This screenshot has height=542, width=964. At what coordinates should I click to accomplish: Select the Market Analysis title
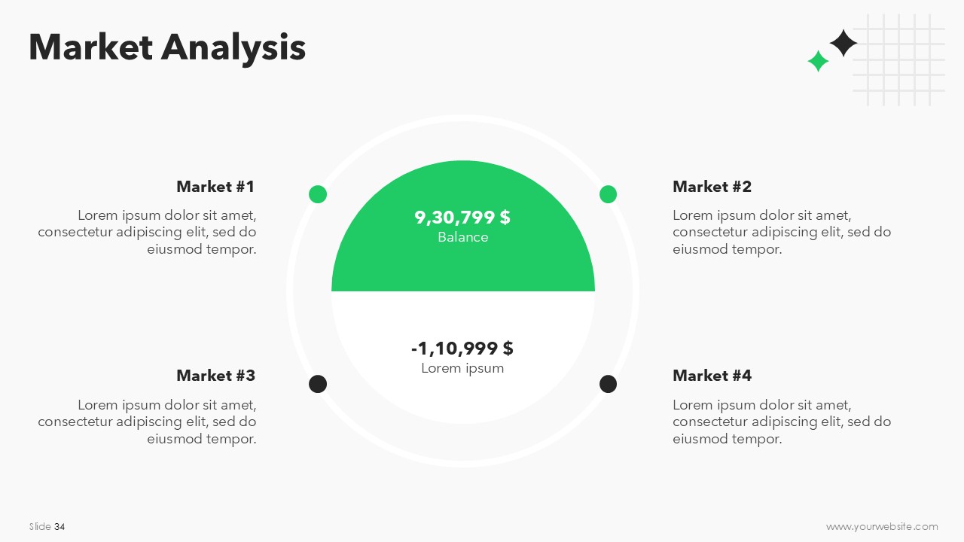tap(167, 47)
